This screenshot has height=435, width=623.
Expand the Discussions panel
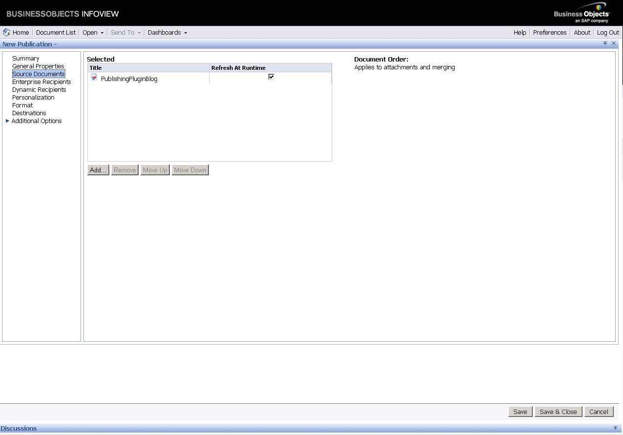pyautogui.click(x=615, y=428)
